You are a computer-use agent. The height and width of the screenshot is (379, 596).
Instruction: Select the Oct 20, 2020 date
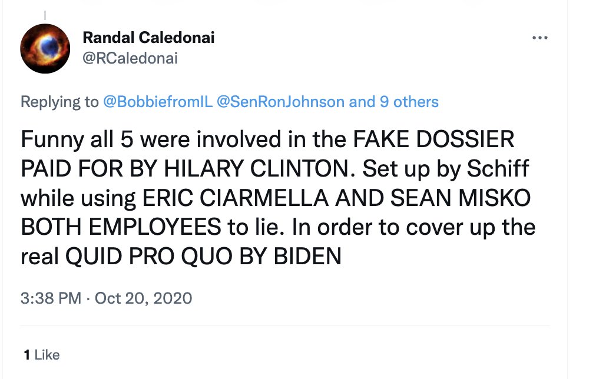pos(143,298)
